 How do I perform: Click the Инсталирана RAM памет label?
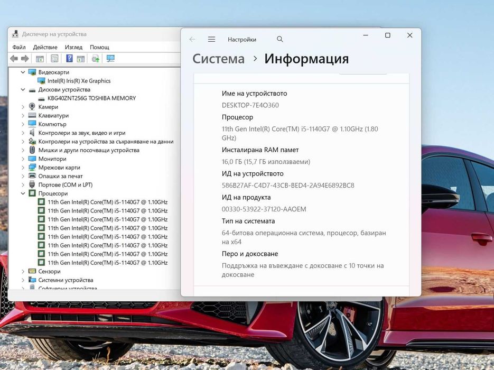point(260,150)
